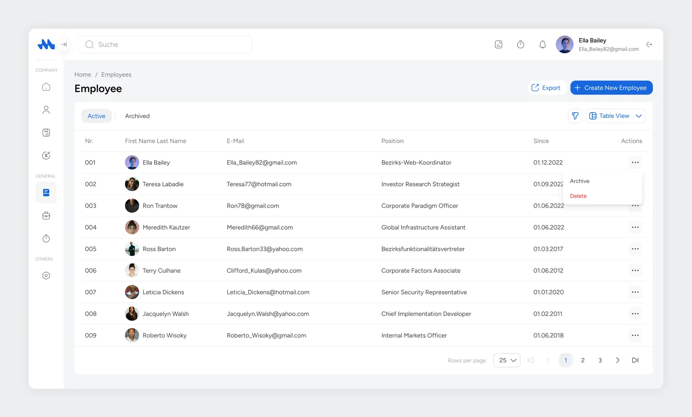692x417 pixels.
Task: Switch to the Archived tab
Action: (137, 116)
